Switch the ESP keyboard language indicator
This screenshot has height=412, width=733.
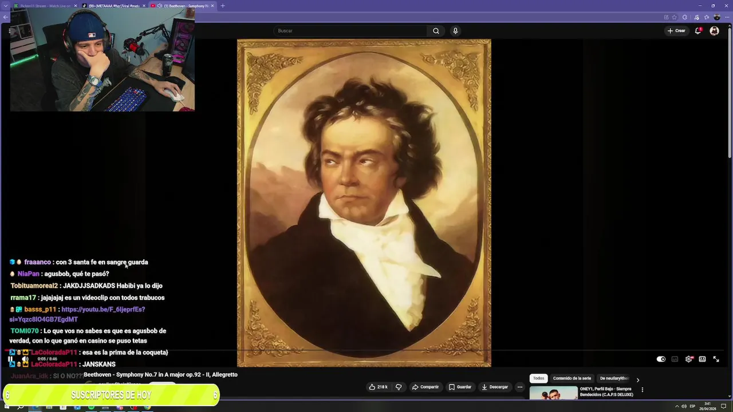[692, 406]
